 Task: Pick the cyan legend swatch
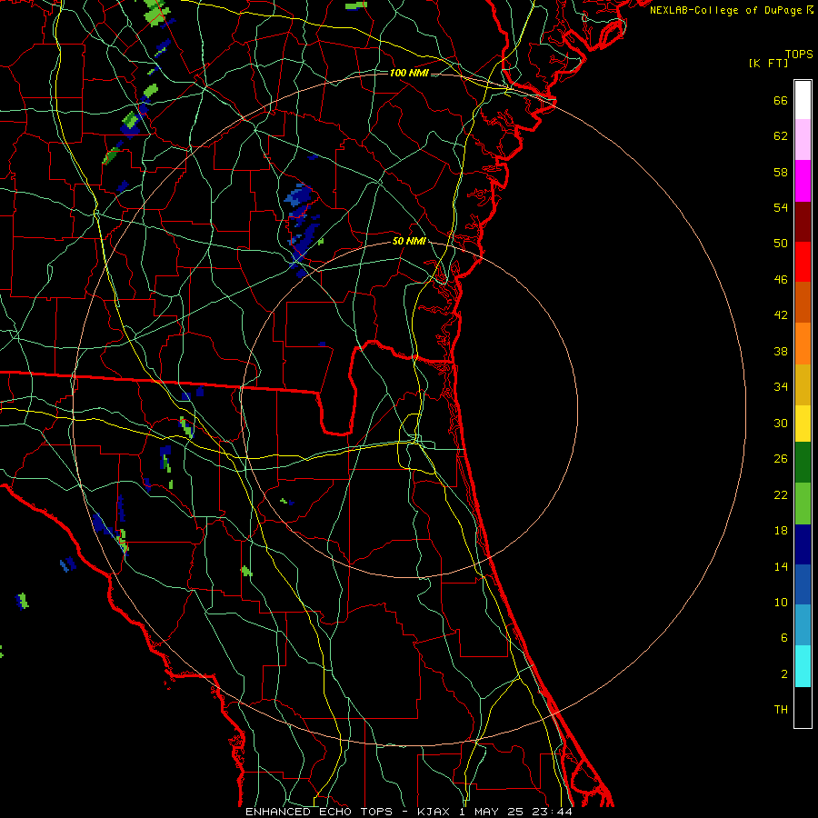point(803,666)
